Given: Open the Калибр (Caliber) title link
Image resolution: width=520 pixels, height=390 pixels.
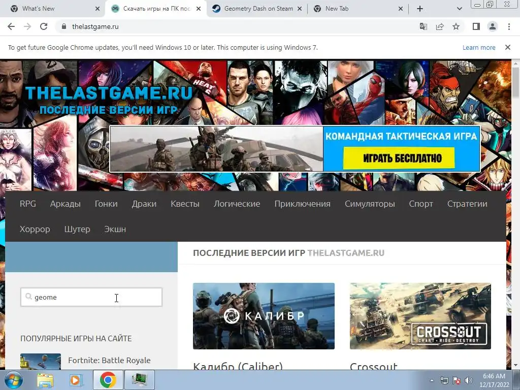Looking at the screenshot, I should (x=238, y=366).
